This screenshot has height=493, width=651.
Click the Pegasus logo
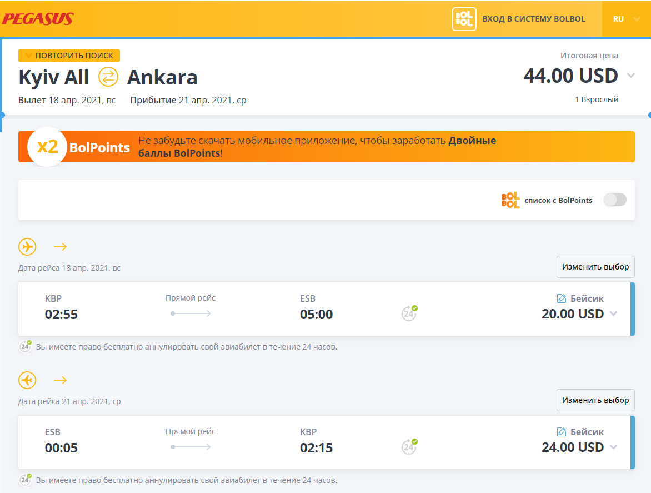click(38, 19)
